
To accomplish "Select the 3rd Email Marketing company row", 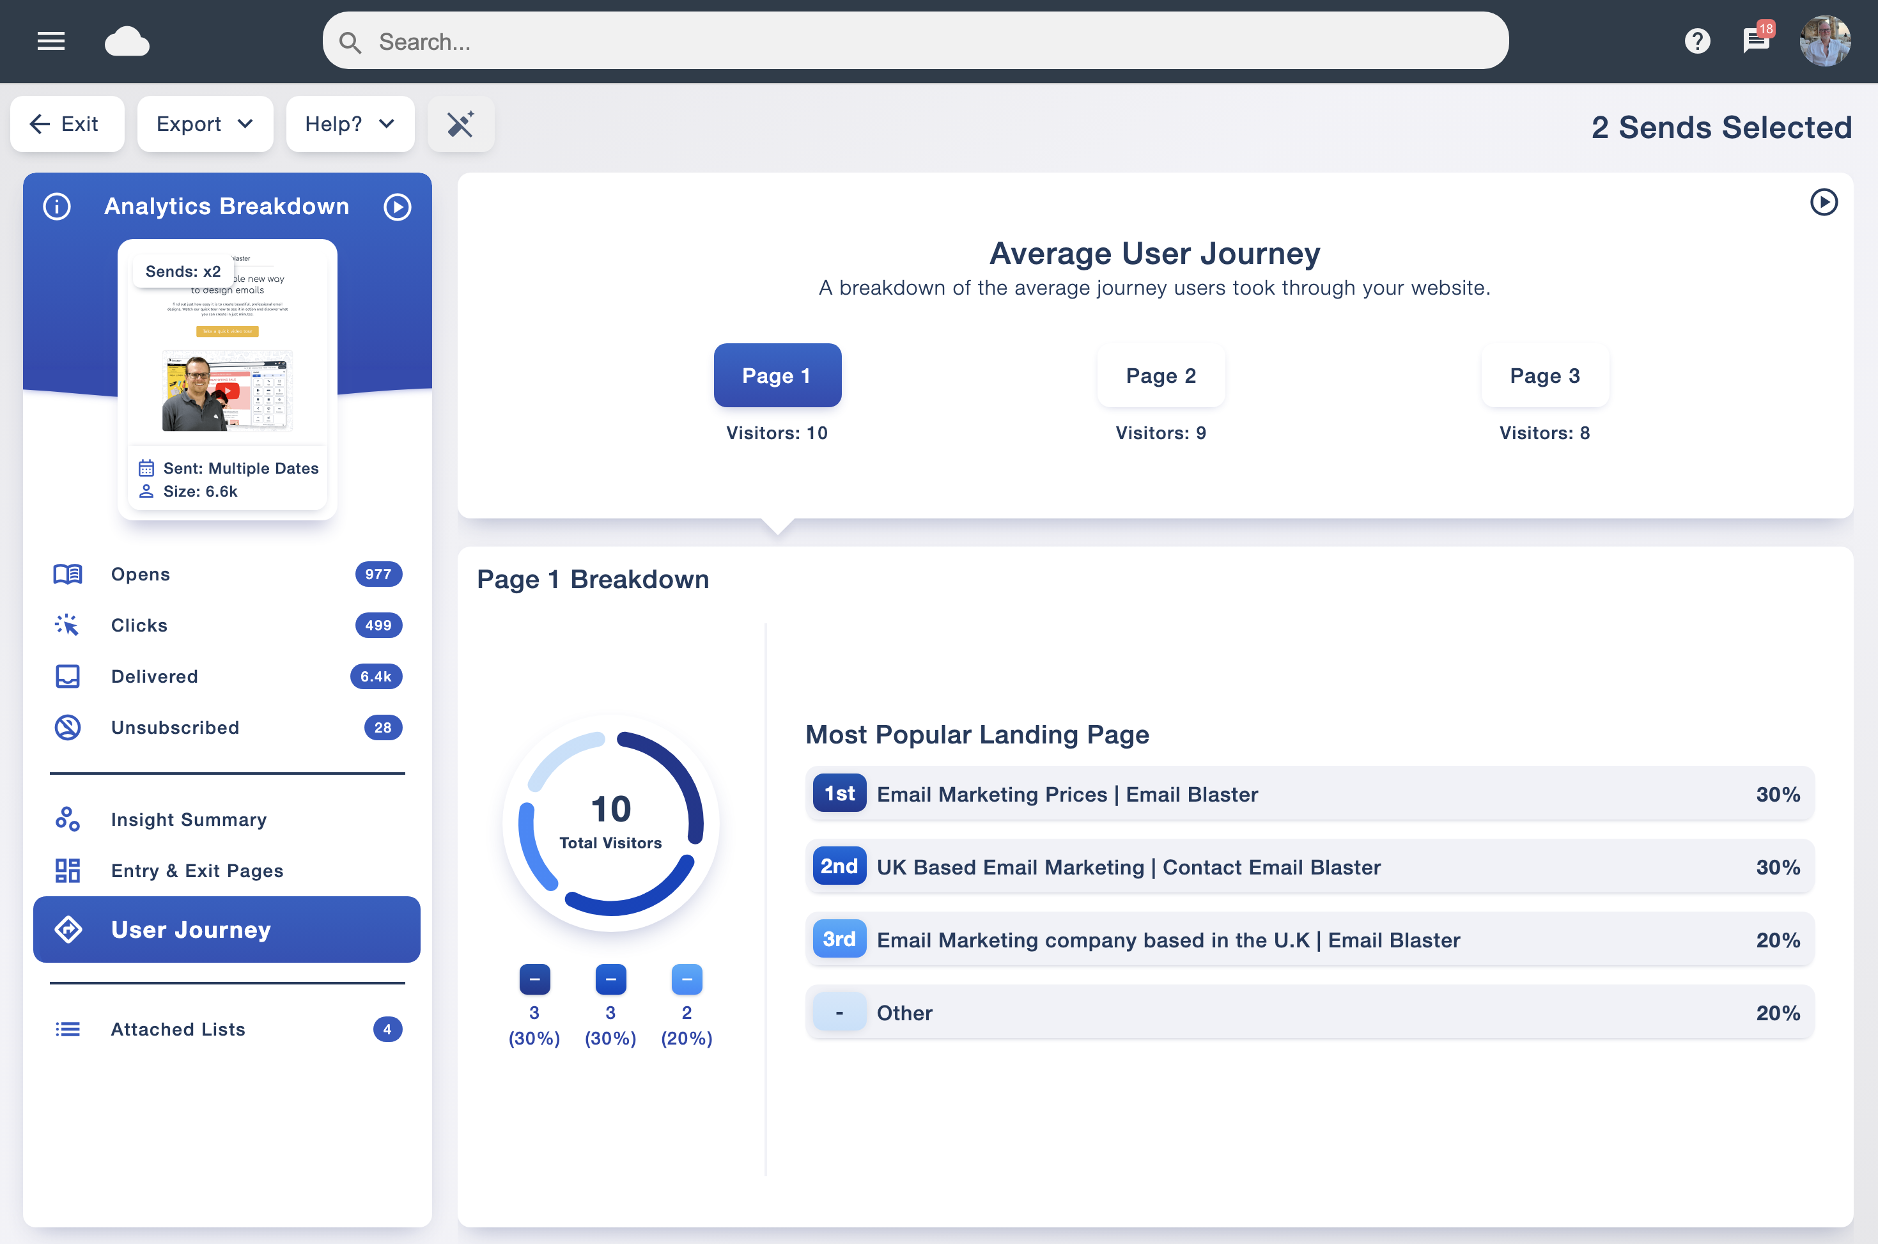I will (1309, 939).
